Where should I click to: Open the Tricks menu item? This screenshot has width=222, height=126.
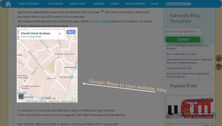click(x=114, y=4)
